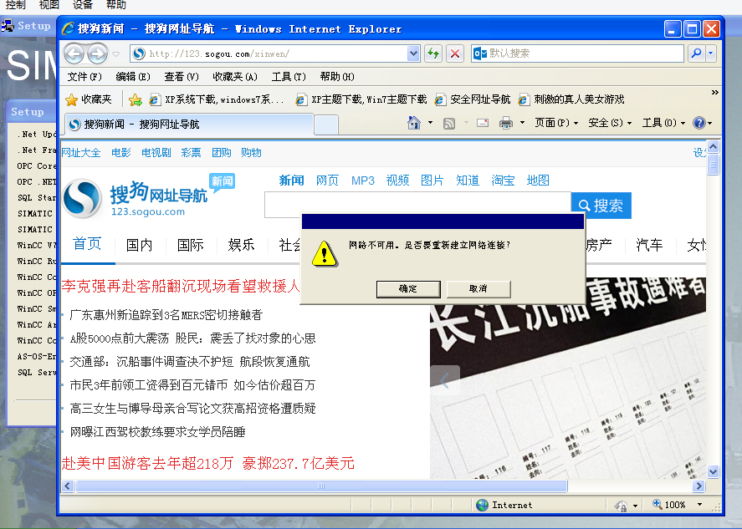The width and height of the screenshot is (742, 529).
Task: Open the 工具(T) menu in menu bar
Action: point(289,77)
